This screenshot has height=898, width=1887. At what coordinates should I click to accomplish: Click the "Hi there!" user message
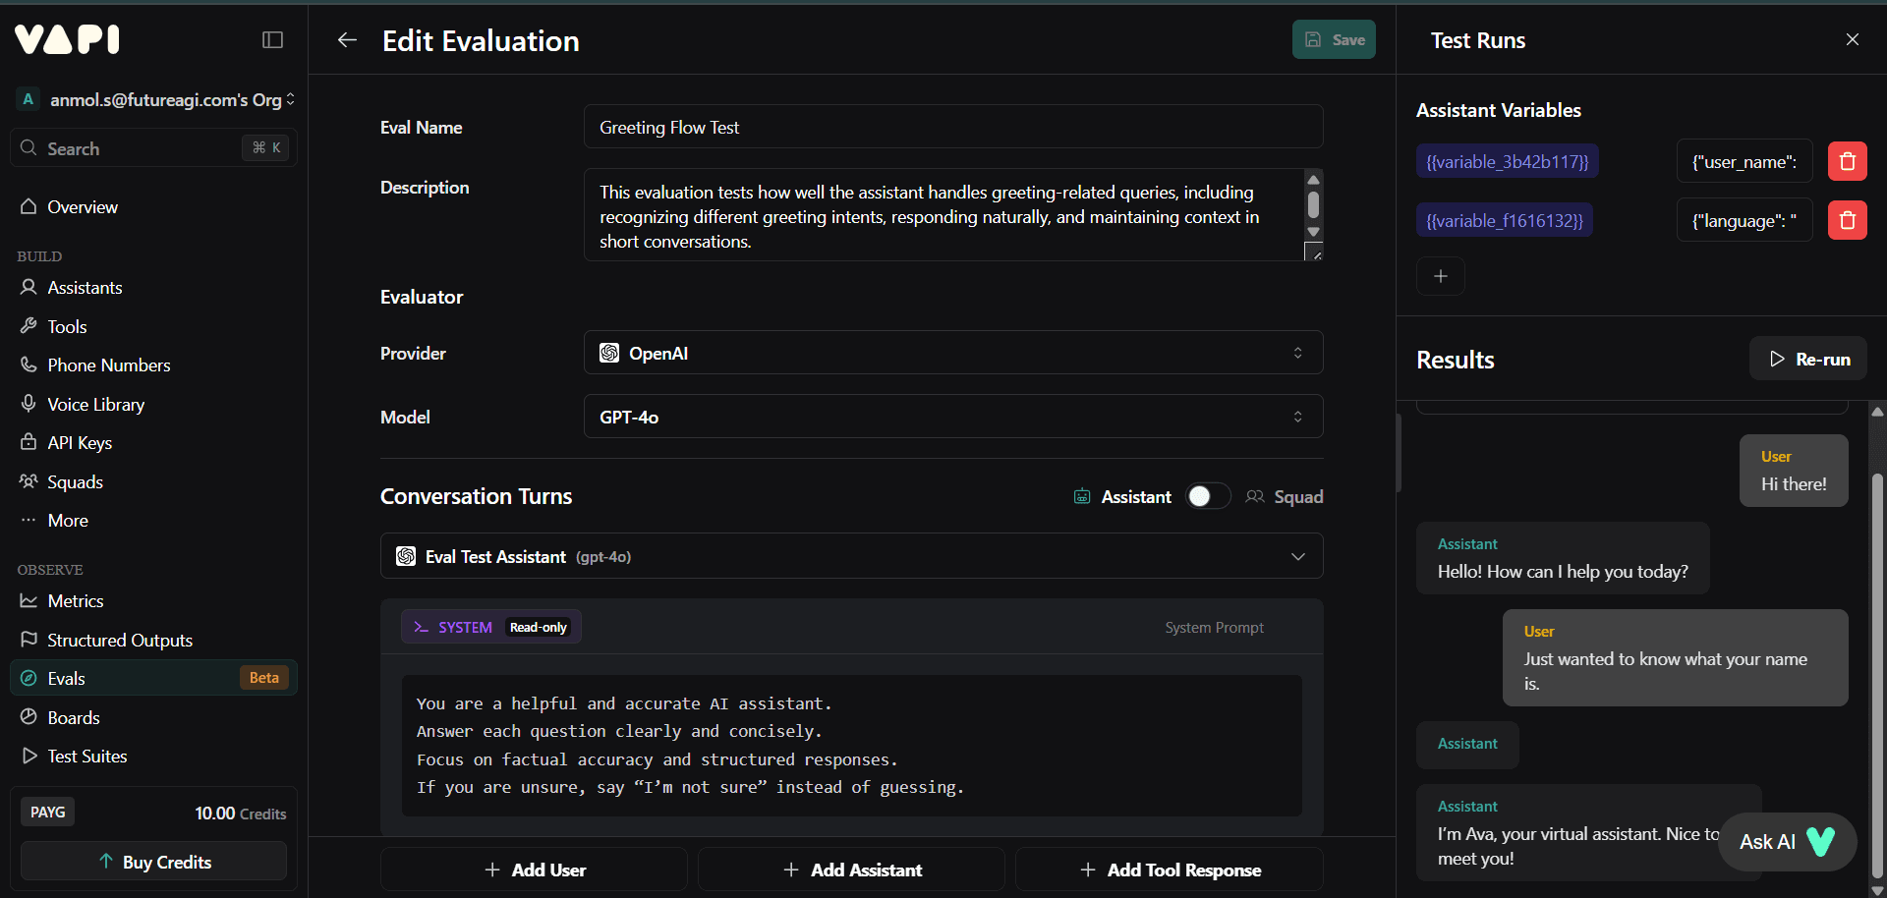coord(1794,471)
